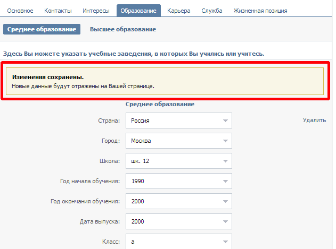Click the arrow icon in Страна field
336x249 pixels.
pyautogui.click(x=225, y=121)
